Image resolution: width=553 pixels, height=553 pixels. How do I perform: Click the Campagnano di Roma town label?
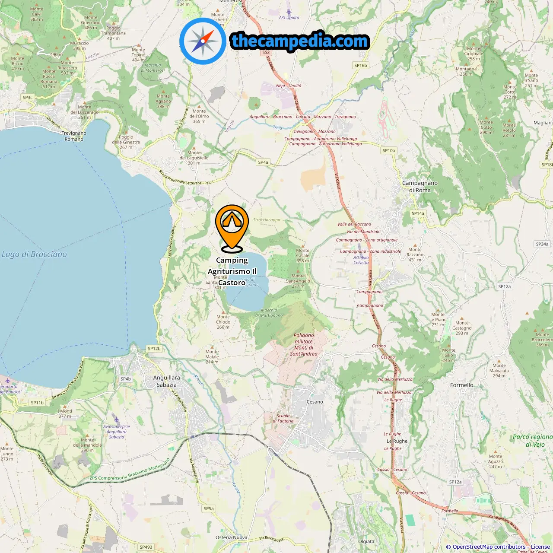(420, 187)
